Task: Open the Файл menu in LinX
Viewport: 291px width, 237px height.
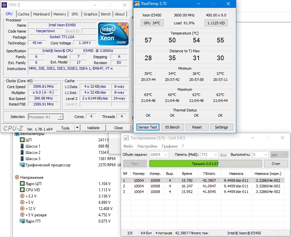Action: pyautogui.click(x=128, y=146)
